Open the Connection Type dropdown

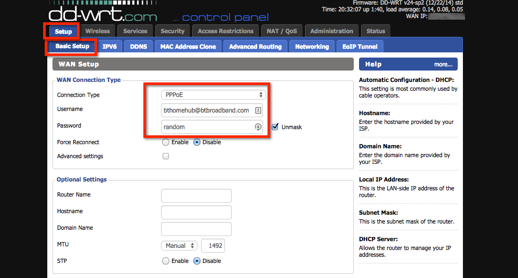pos(214,95)
